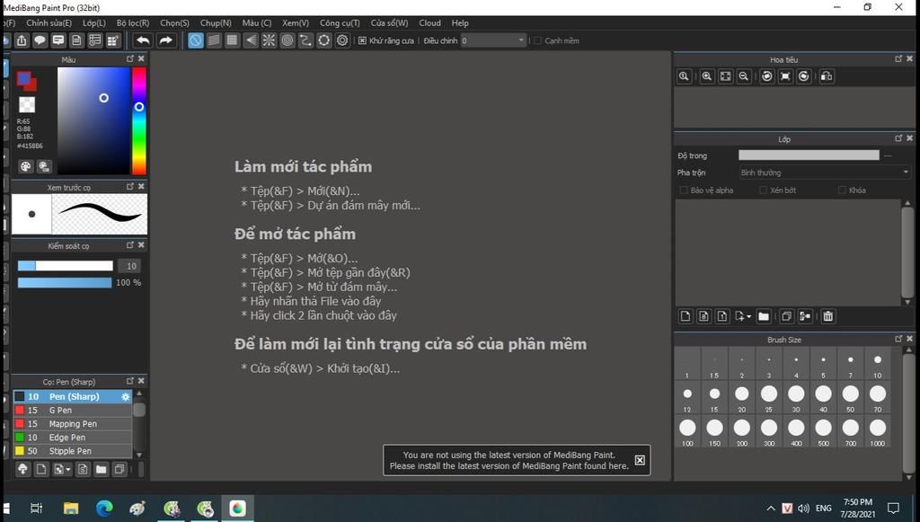The image size is (920, 522).
Task: Open Cửa sổ(W) menu
Action: pyautogui.click(x=389, y=22)
